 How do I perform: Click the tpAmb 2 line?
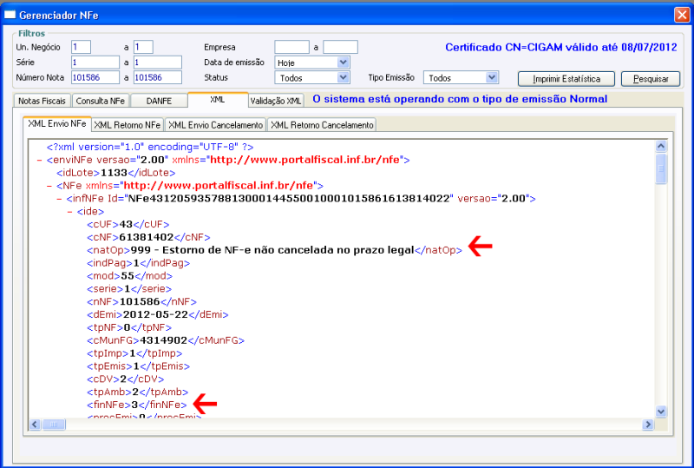coord(138,392)
